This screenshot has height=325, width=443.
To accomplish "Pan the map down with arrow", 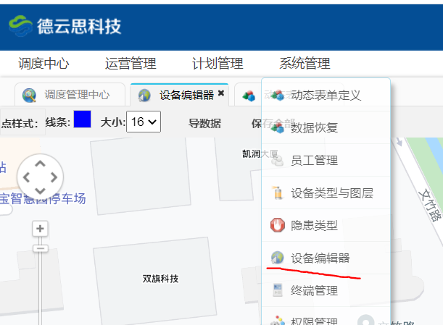I will (x=40, y=191).
